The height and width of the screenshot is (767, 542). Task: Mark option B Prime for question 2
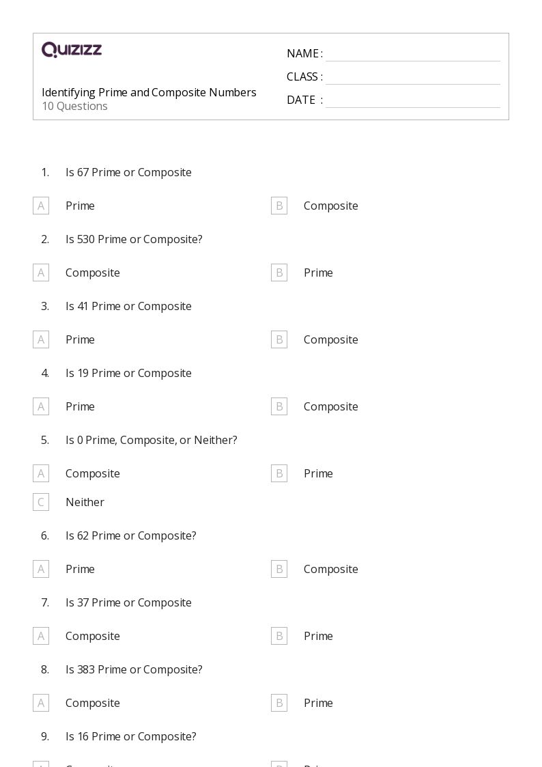point(279,273)
